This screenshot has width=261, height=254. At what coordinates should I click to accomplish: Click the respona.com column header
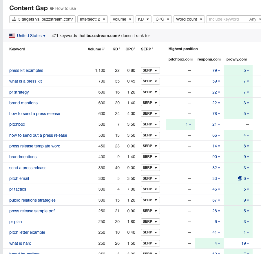click(209, 59)
